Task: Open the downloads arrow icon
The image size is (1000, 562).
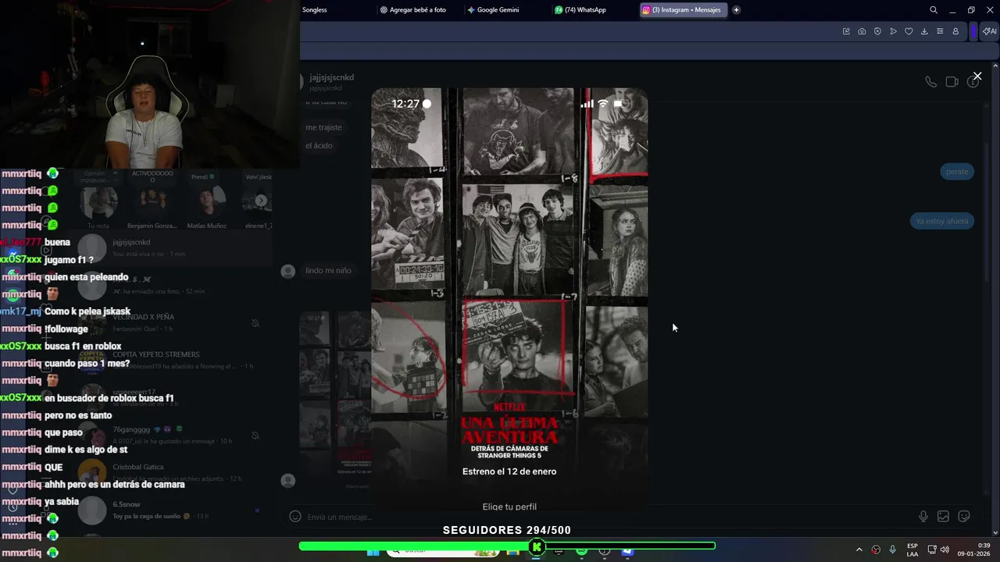Action: pos(924,31)
